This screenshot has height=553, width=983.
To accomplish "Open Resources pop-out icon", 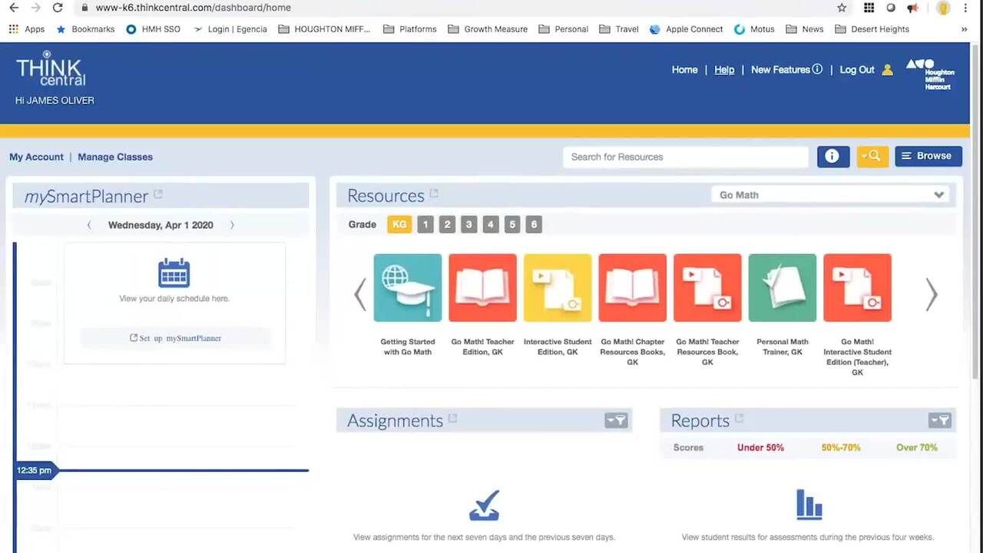I will pos(434,194).
